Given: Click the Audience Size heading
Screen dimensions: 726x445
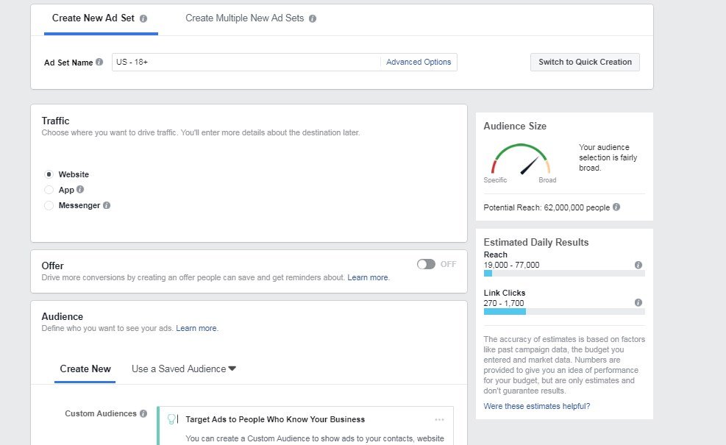Looking at the screenshot, I should [x=515, y=126].
